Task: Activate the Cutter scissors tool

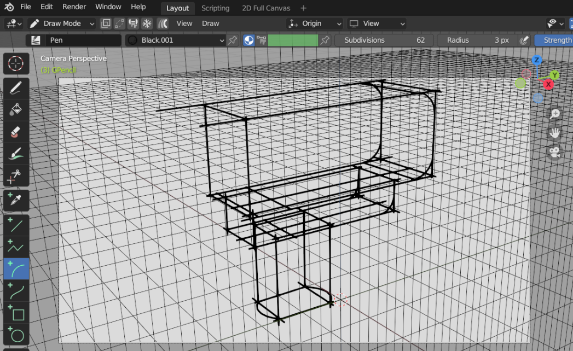Action: point(16,176)
